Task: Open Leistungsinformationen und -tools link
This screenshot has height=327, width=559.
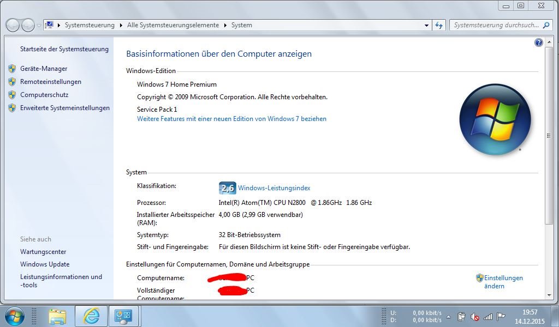Action: [61, 281]
